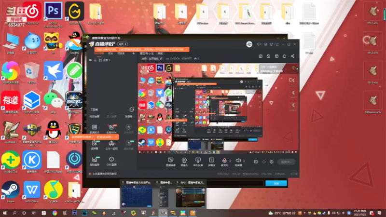Toggle the lock on the 全屏 1 source
The width and height of the screenshot is (386, 217).
click(x=95, y=60)
